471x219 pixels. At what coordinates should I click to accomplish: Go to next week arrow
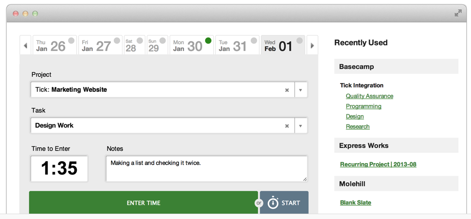pos(312,46)
